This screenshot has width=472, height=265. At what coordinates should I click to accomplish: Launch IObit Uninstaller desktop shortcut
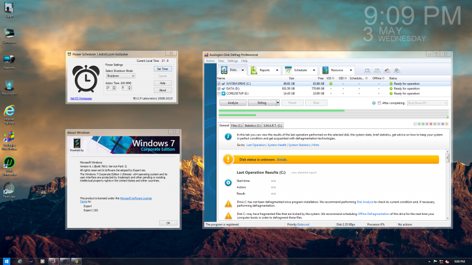(x=9, y=166)
